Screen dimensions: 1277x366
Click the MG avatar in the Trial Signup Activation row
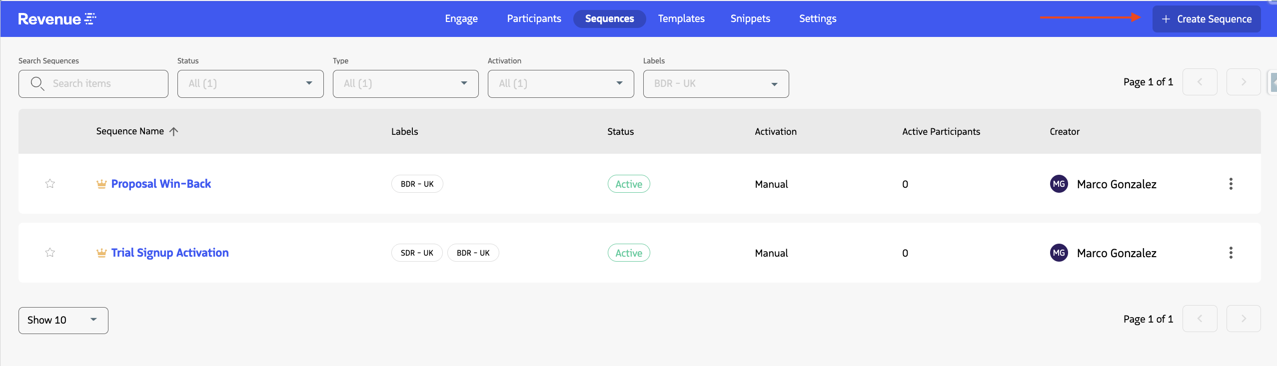click(1059, 253)
